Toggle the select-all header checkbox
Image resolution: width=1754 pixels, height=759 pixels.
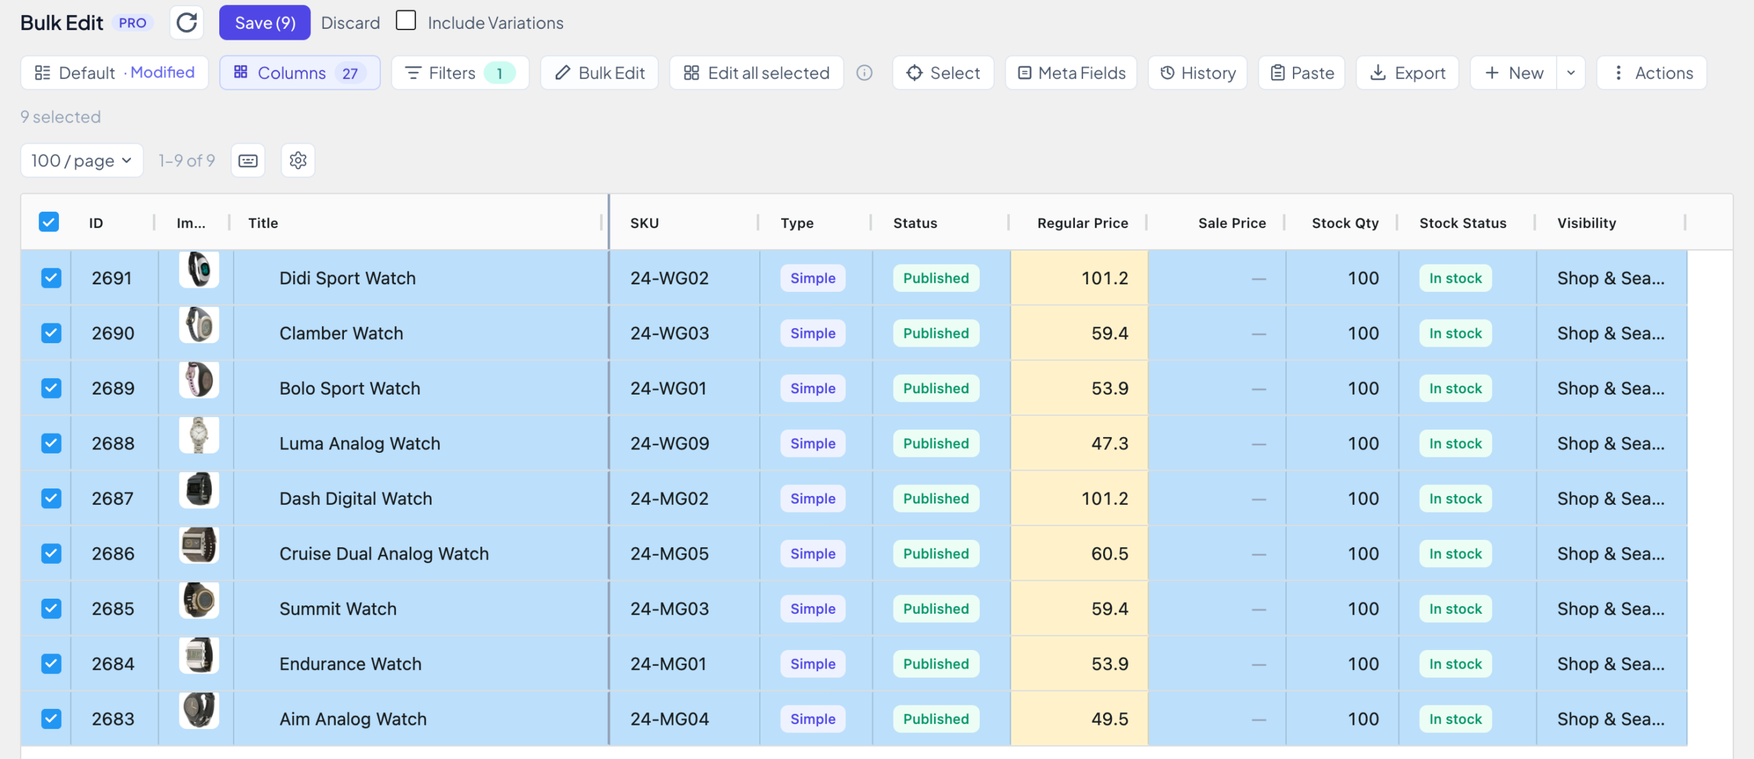point(49,222)
